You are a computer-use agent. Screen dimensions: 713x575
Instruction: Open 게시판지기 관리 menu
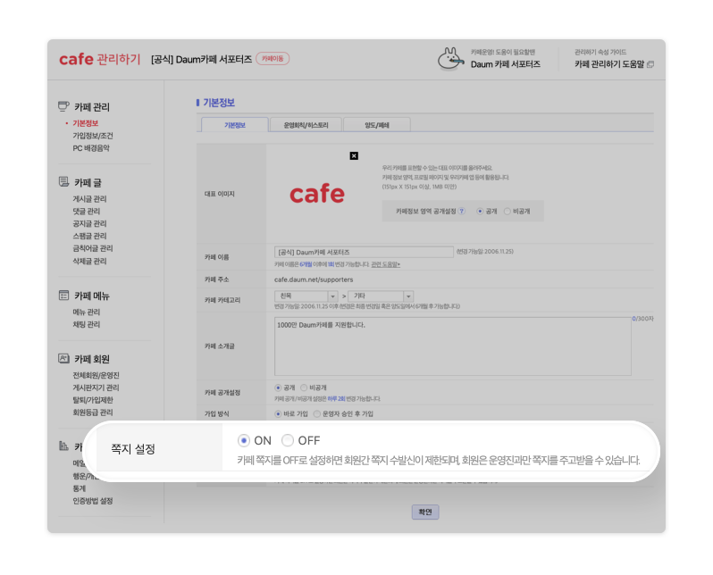click(96, 387)
